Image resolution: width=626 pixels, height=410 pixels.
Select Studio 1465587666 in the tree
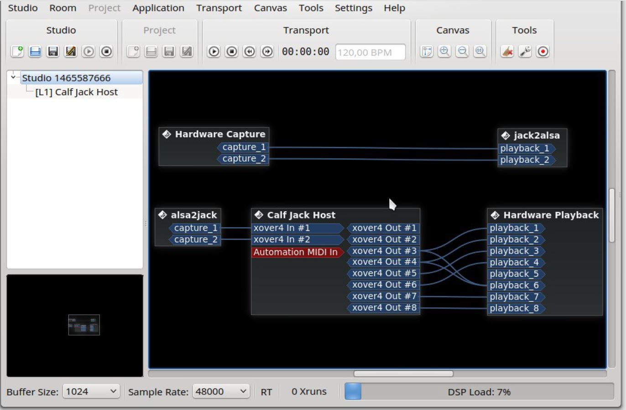pos(66,78)
